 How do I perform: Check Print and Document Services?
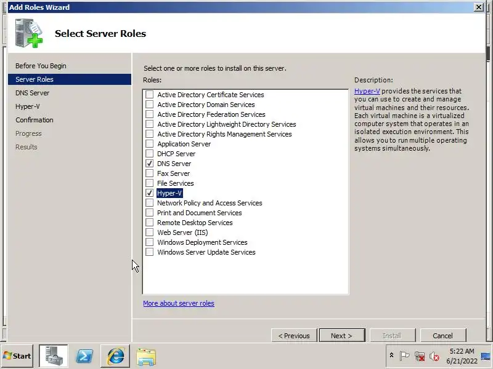point(149,212)
